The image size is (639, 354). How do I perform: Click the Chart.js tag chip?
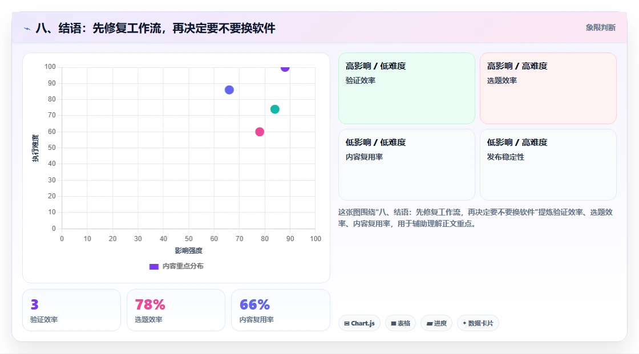pyautogui.click(x=359, y=323)
